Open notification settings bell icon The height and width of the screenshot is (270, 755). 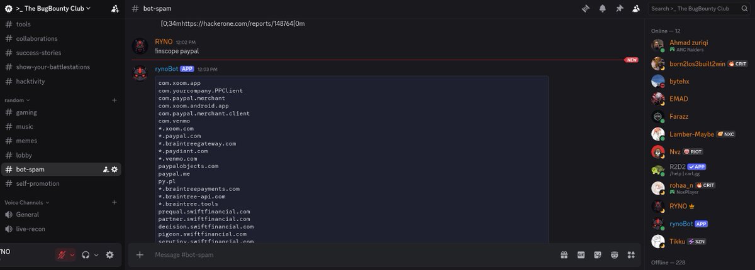click(x=603, y=9)
